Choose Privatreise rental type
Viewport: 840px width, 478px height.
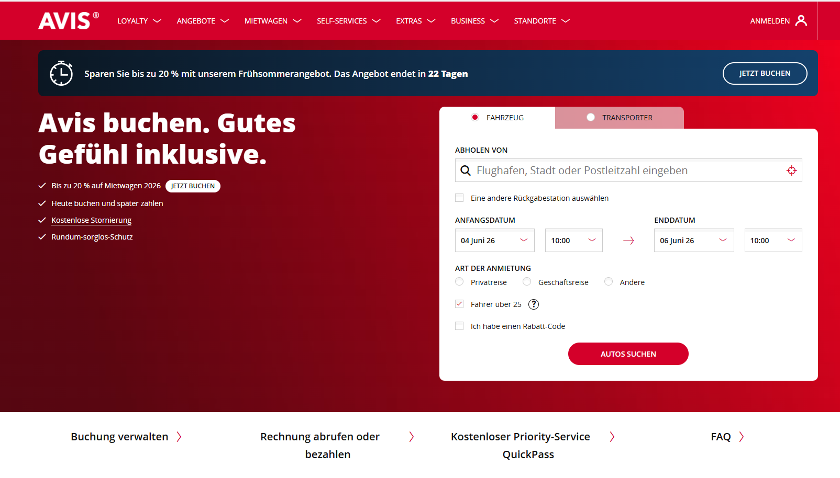[x=459, y=281]
